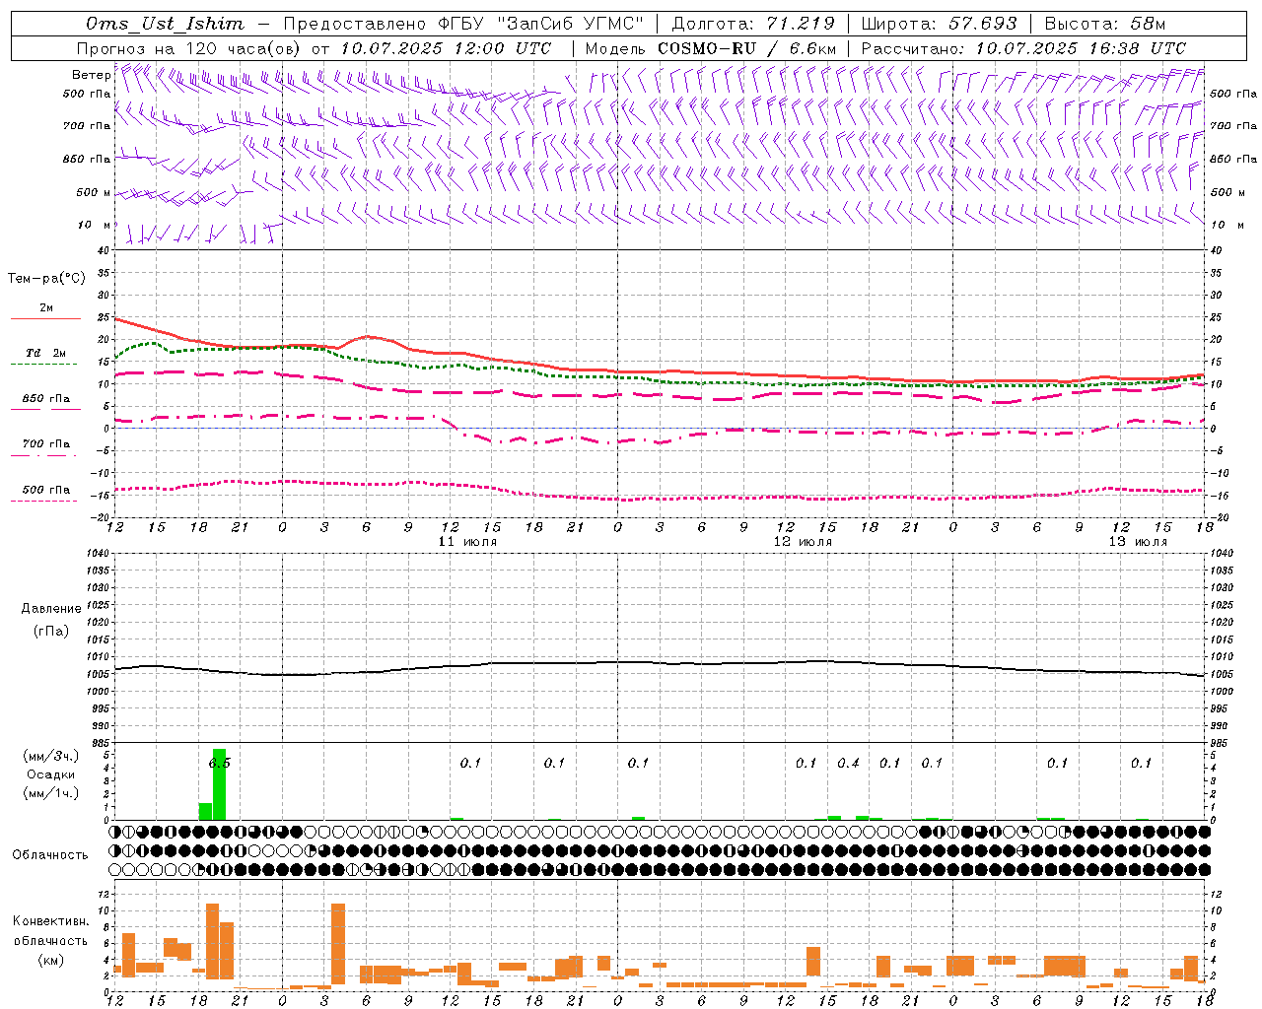Click the tallest green precipitation bar
This screenshot has height=1009, width=1262.
tap(219, 784)
